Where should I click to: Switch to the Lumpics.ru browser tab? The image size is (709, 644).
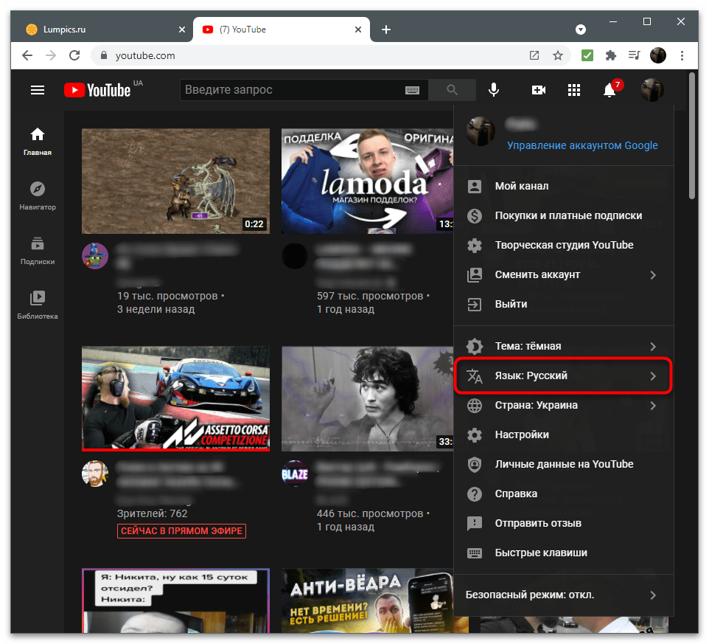tap(96, 30)
